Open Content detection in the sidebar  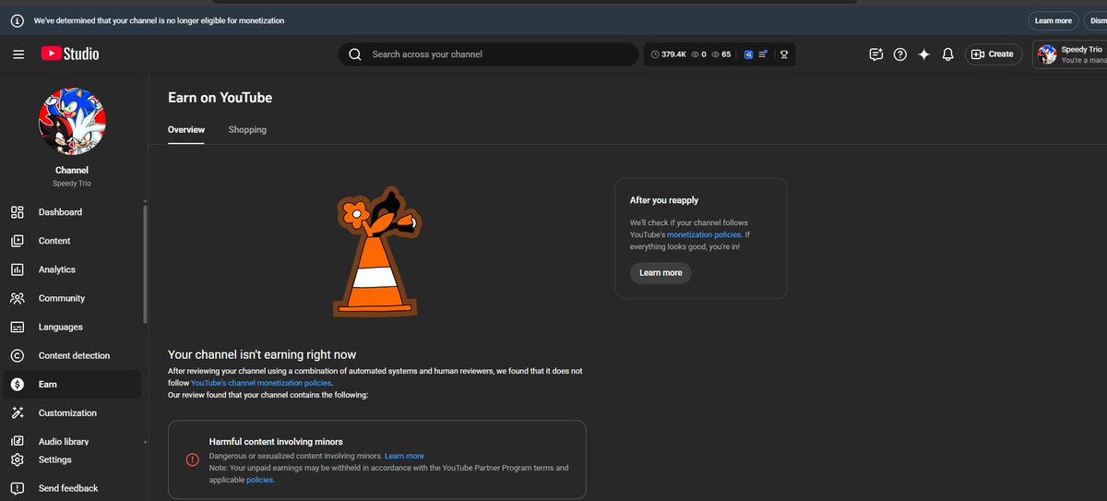[73, 355]
